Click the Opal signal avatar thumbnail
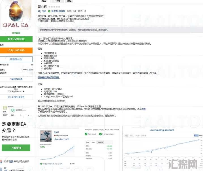The image size is (203, 171). (46, 136)
